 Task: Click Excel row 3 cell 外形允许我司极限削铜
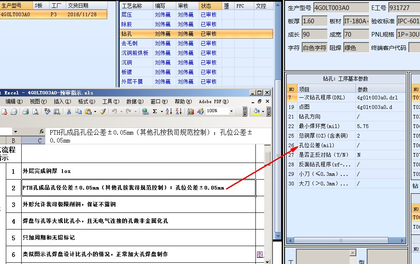[138, 205]
